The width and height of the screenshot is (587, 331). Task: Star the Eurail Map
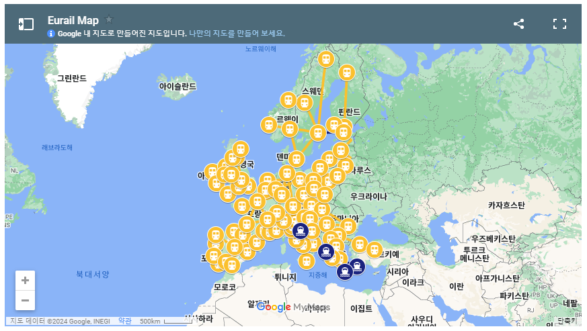coord(108,19)
